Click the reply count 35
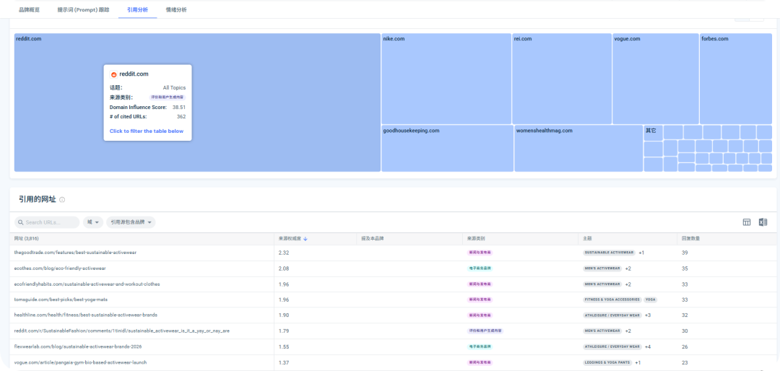The width and height of the screenshot is (780, 371). (685, 269)
